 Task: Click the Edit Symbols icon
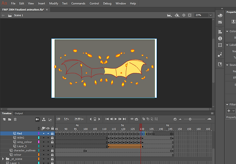tap(177, 15)
